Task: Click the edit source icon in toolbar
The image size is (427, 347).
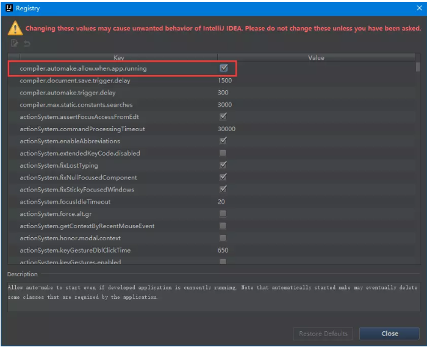Action: click(x=15, y=43)
